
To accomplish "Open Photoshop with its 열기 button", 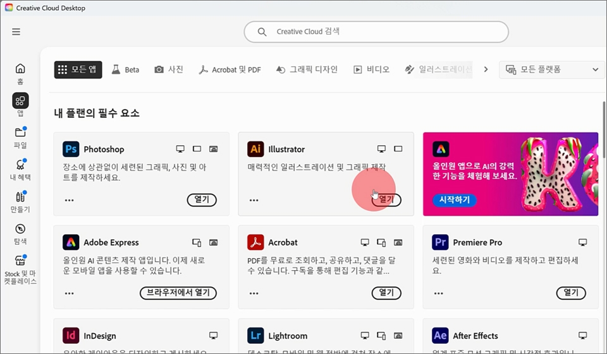I will tap(202, 200).
